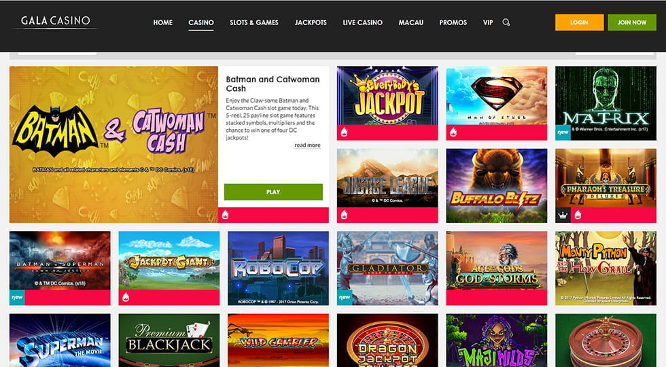The height and width of the screenshot is (367, 666).
Task: Click the flame icon under Man of Steel
Action: (x=454, y=133)
